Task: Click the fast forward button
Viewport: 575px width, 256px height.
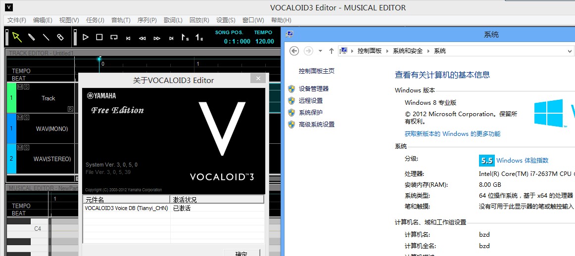Action: tap(157, 38)
